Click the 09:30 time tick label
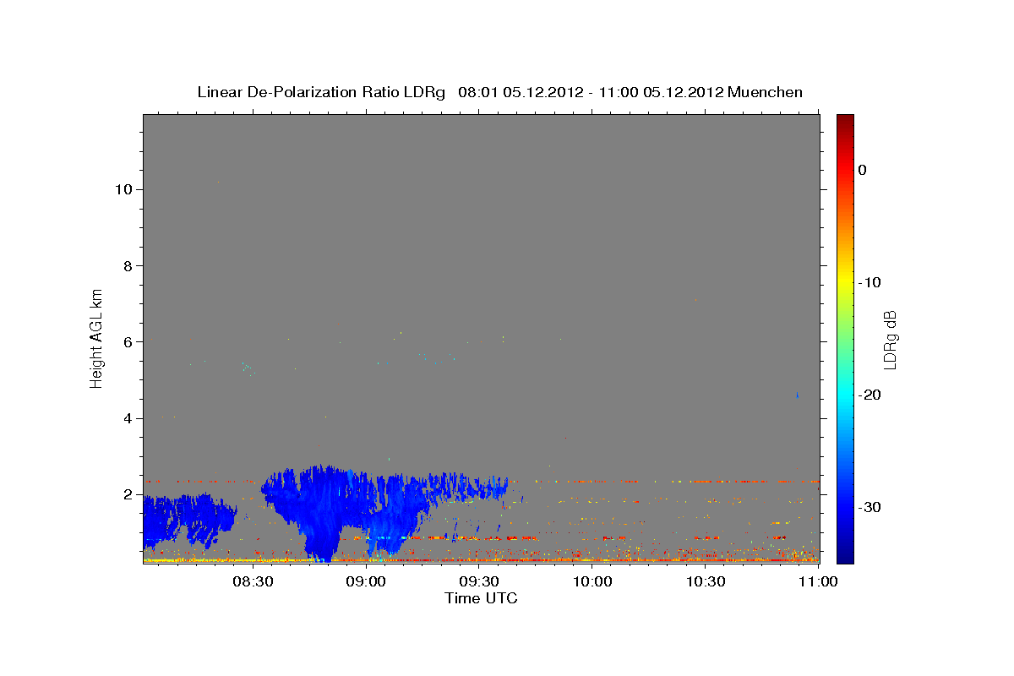The image size is (1014, 676). pyautogui.click(x=481, y=582)
